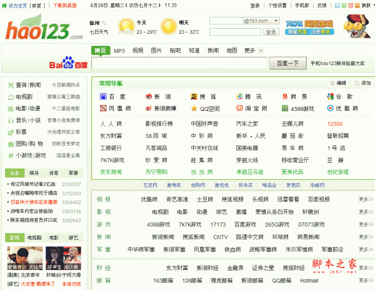Image resolution: width=375 pixels, height=290 pixels.
Task: Expand the 更多 search type dropdown
Action: [261, 51]
